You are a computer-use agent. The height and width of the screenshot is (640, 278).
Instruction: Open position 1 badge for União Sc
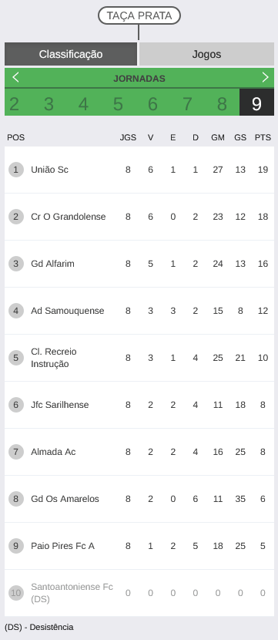16,170
